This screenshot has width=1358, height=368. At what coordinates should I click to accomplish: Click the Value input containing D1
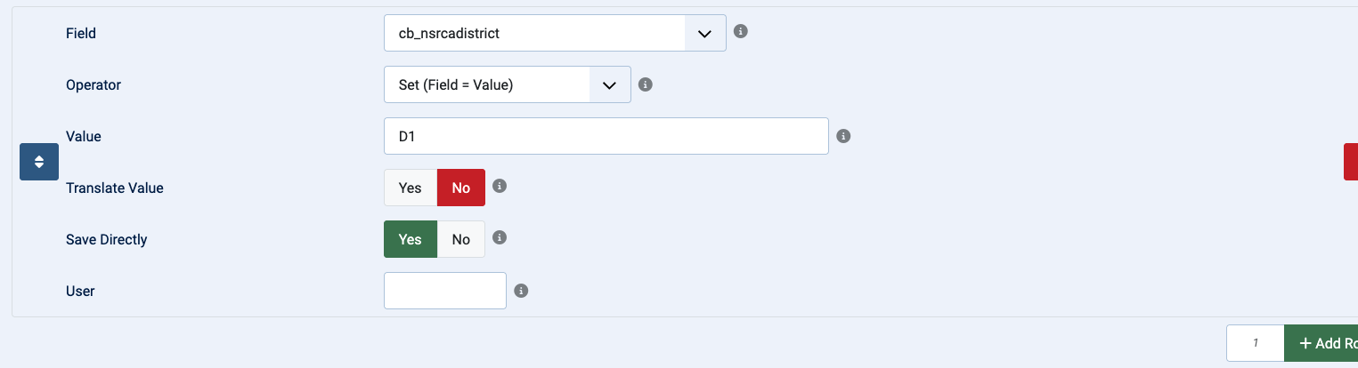pyautogui.click(x=606, y=136)
